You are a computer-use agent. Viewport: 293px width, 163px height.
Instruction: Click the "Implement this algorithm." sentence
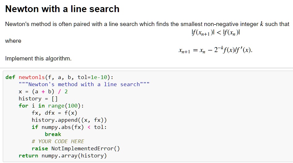[x=38, y=59]
